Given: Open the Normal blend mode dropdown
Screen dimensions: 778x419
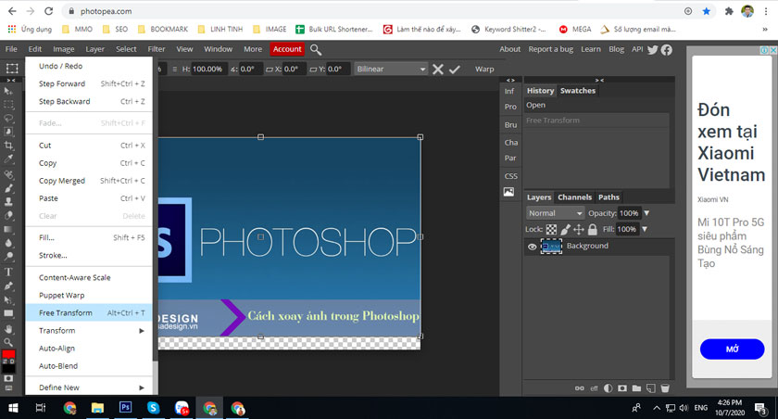Looking at the screenshot, I should (555, 213).
